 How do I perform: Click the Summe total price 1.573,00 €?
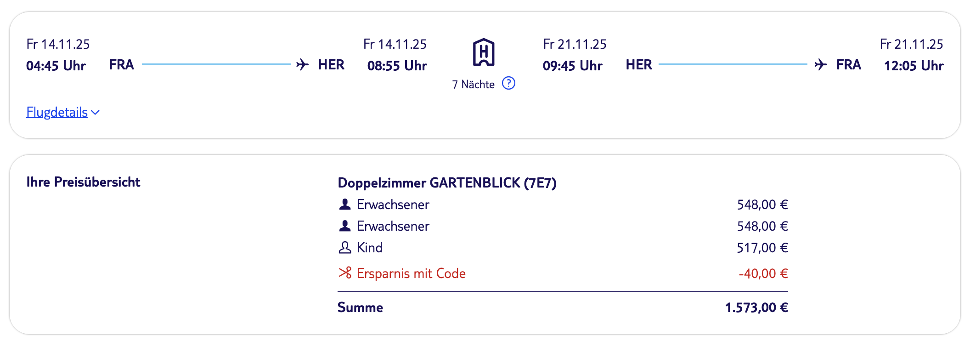coord(756,307)
